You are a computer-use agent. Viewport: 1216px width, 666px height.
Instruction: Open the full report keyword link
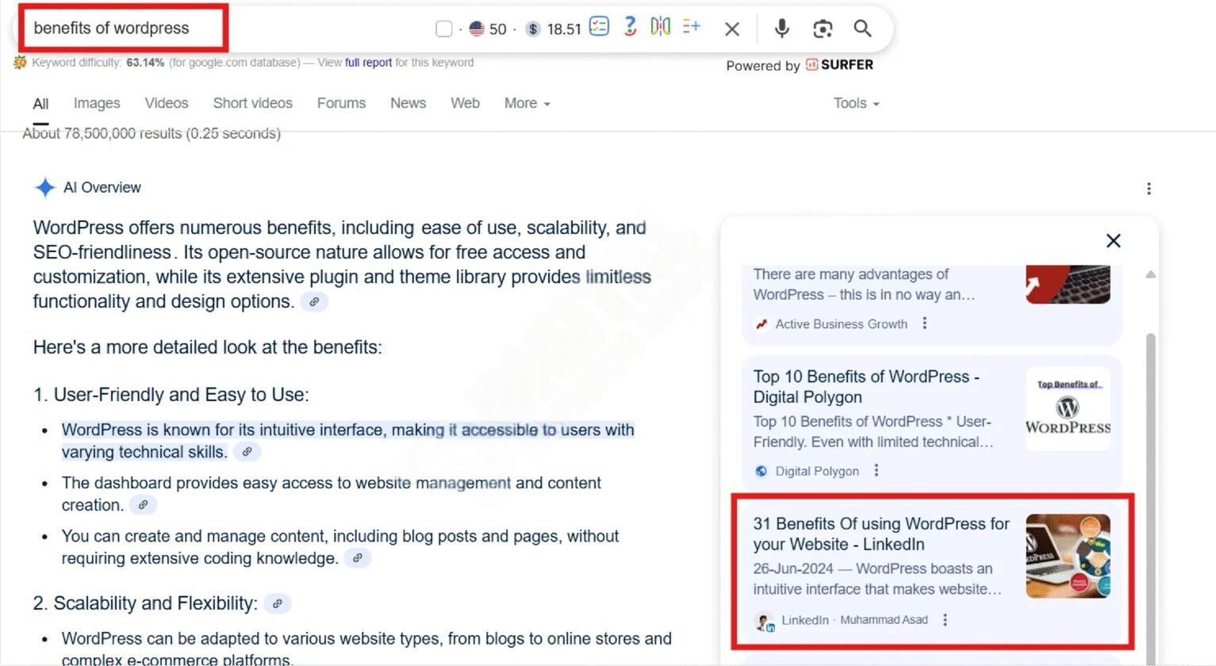370,62
